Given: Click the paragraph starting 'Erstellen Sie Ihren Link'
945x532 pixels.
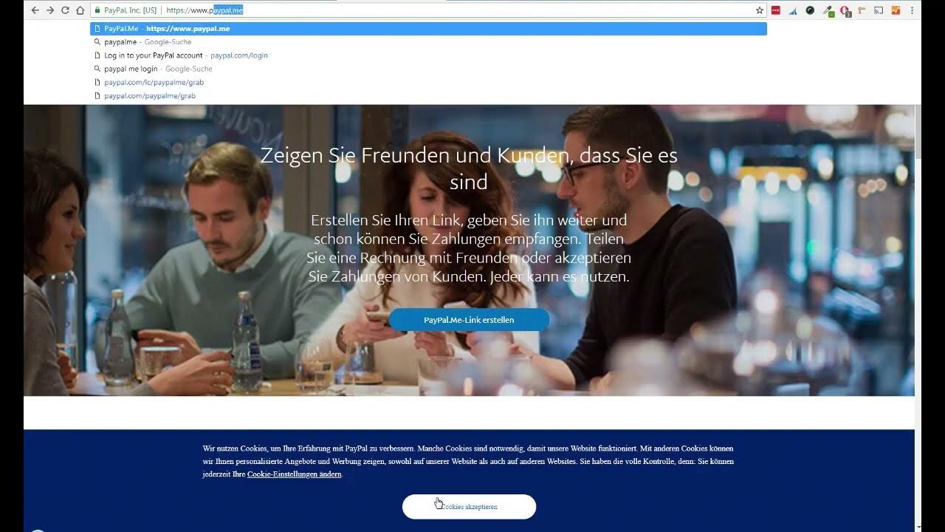Looking at the screenshot, I should 469,248.
